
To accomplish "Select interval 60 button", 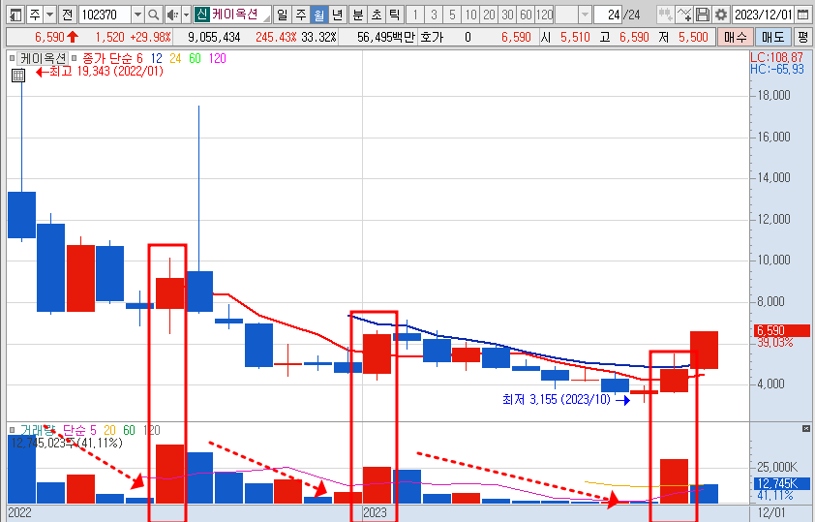I will (526, 15).
